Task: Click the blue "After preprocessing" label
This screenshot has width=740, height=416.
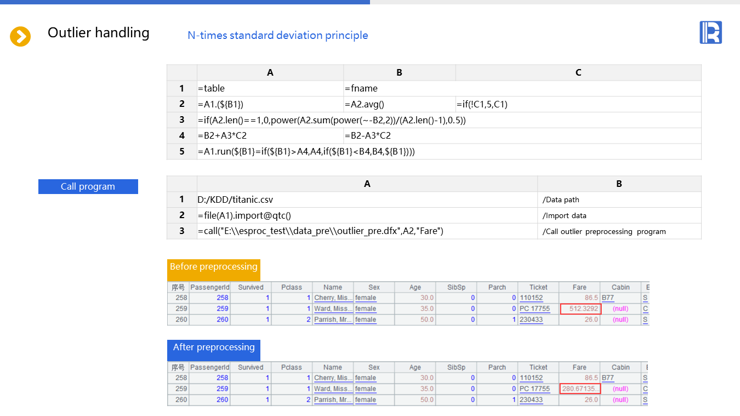Action: coord(213,347)
